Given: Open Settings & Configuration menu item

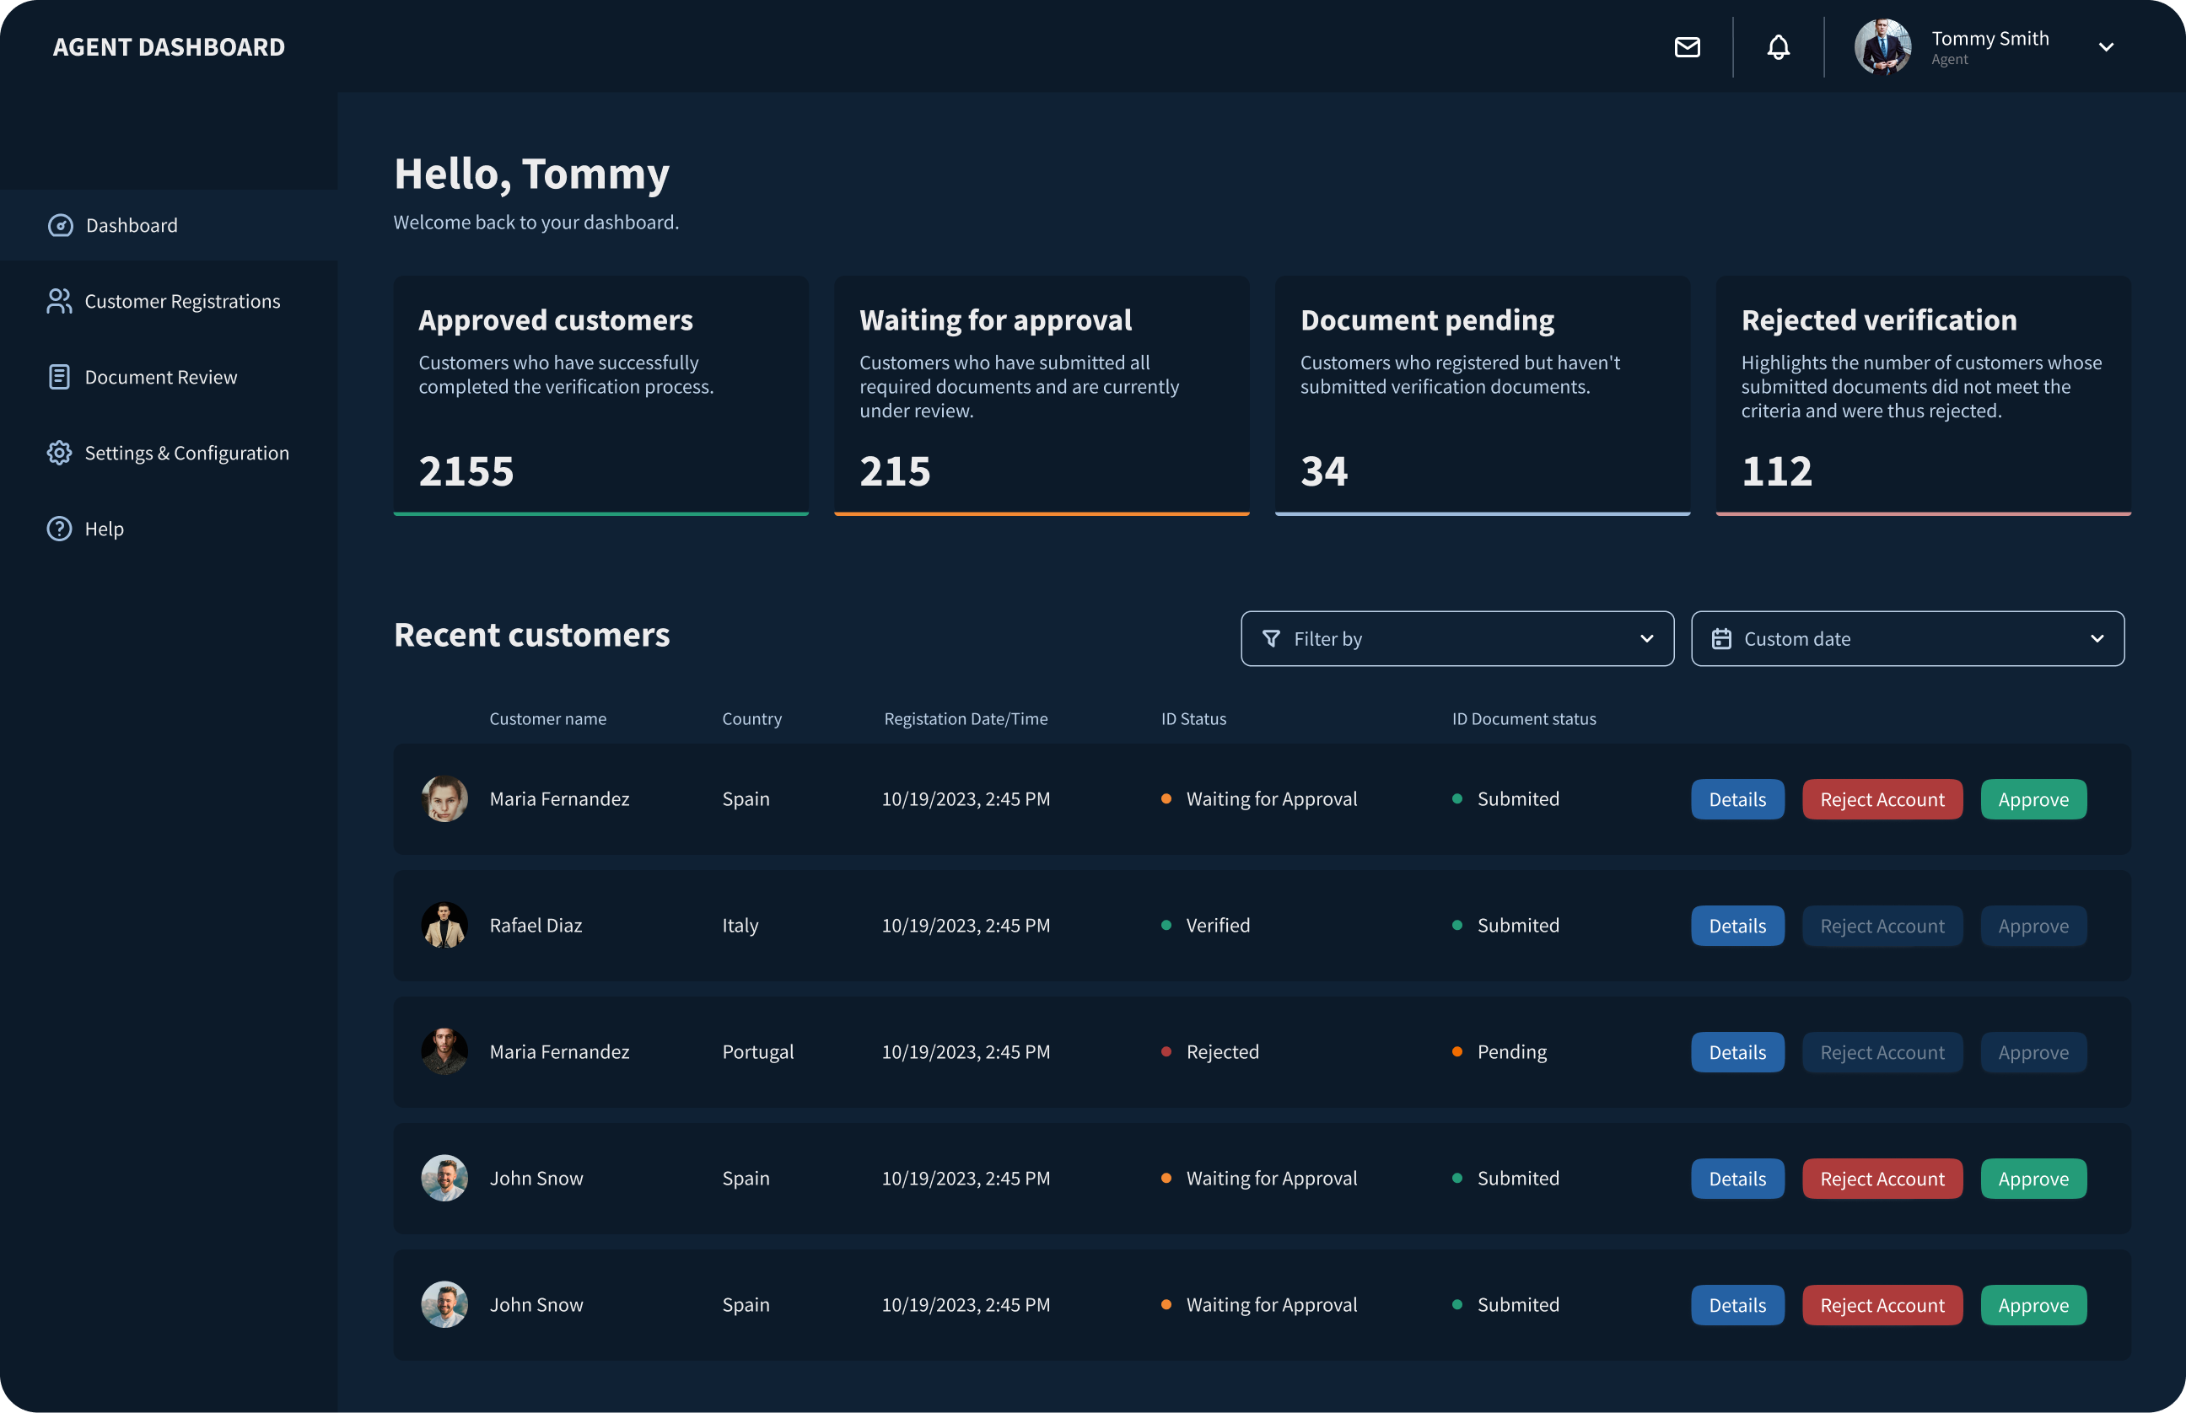Looking at the screenshot, I should click(186, 454).
